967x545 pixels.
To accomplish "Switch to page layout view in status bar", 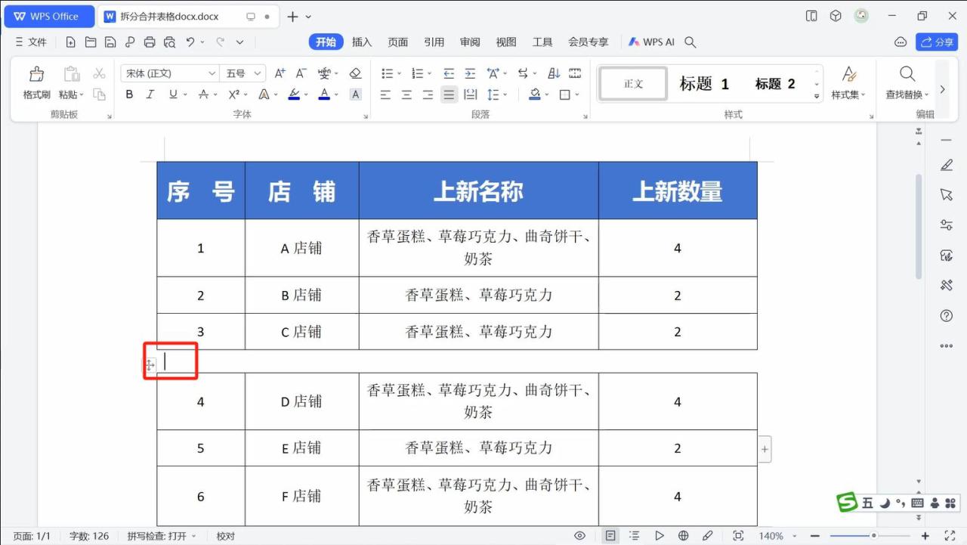I will 610,536.
